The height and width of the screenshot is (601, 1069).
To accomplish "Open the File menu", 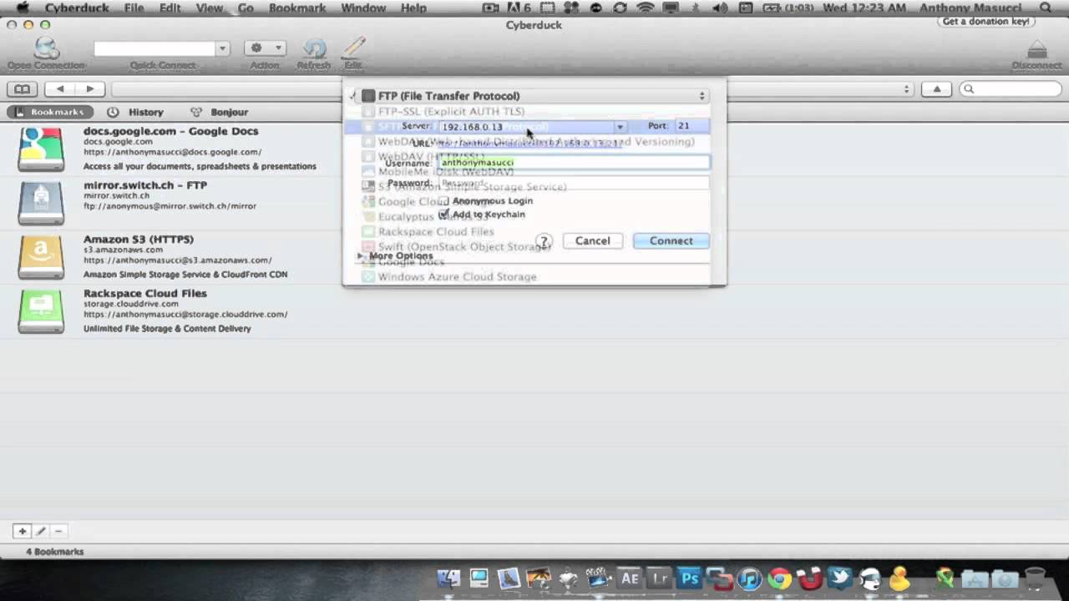I will [134, 8].
